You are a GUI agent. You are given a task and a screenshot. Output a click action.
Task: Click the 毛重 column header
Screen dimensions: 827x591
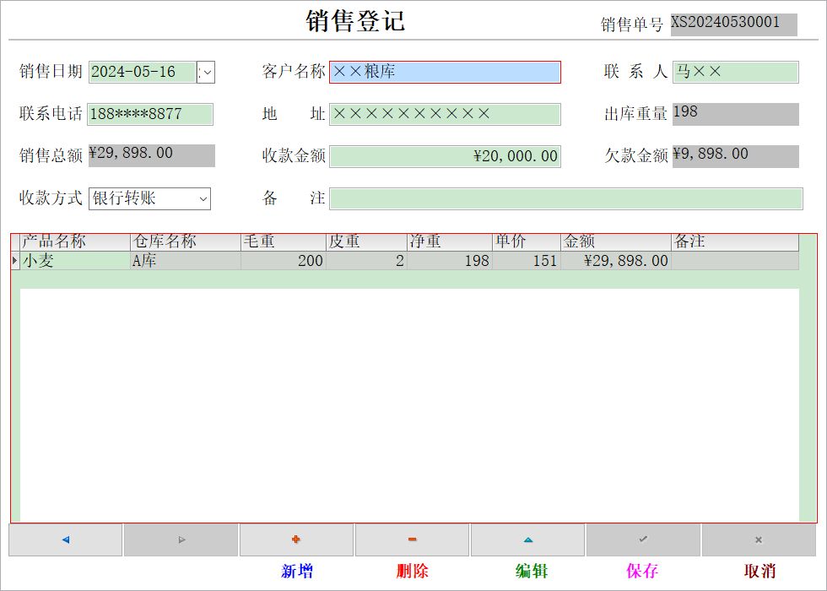[x=284, y=242]
